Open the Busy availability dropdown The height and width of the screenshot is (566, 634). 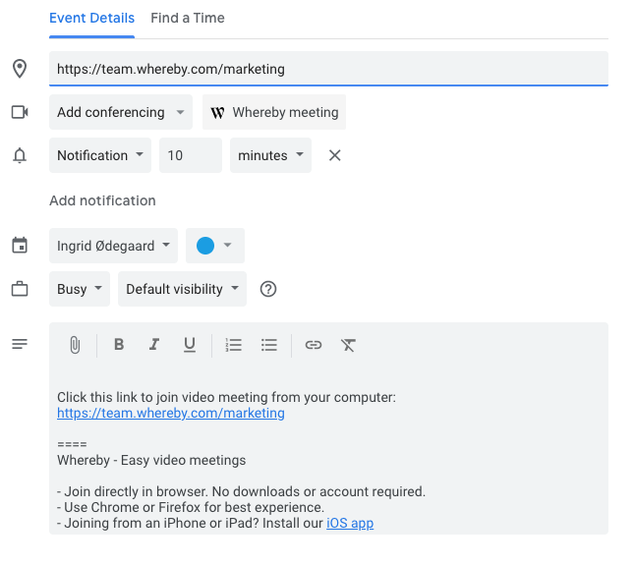pyautogui.click(x=80, y=289)
